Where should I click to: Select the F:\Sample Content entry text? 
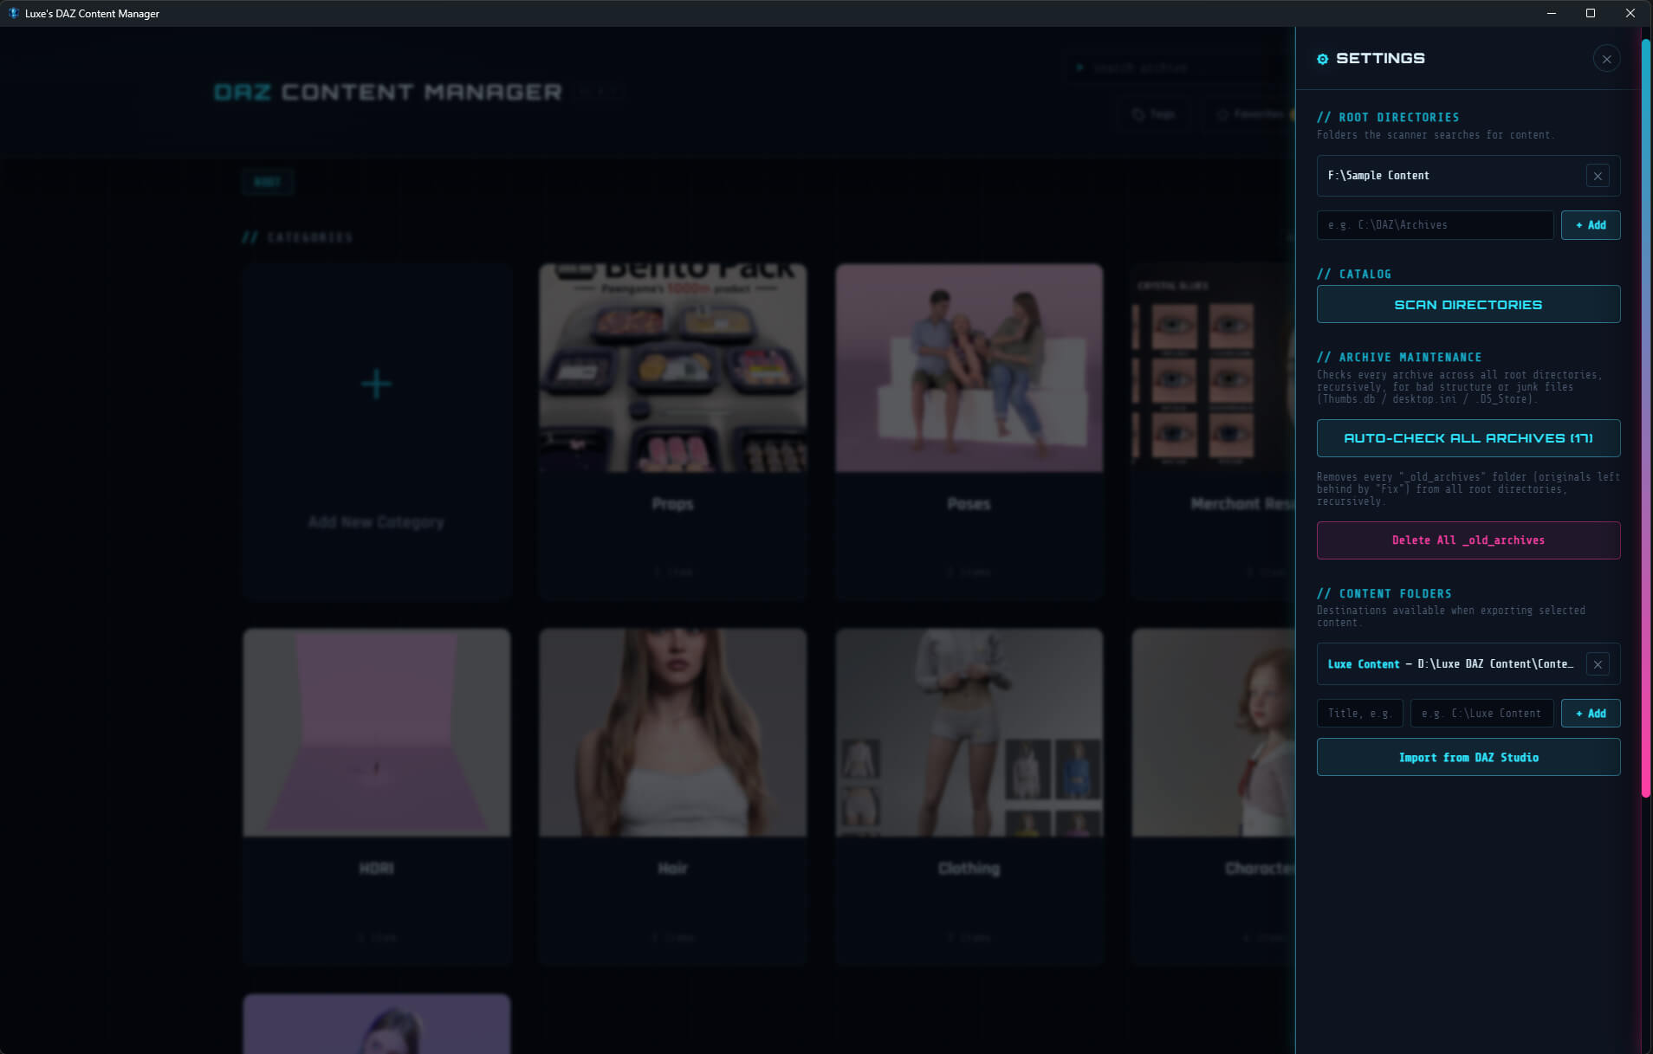coord(1378,176)
